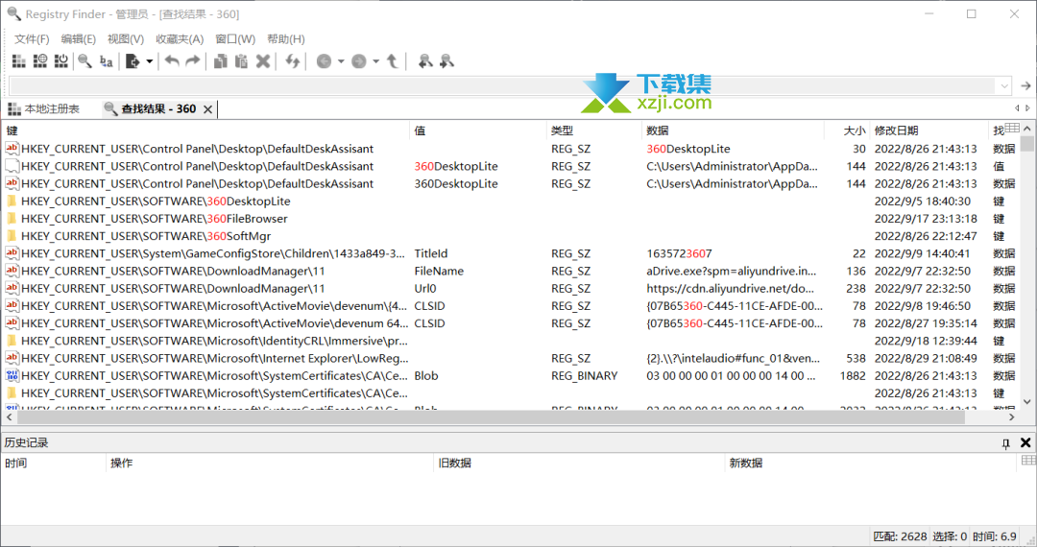This screenshot has width=1037, height=547.
Task: Click the Delete X toolbar icon
Action: pos(262,61)
